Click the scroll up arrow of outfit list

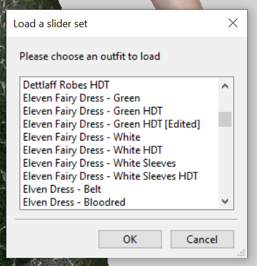225,86
